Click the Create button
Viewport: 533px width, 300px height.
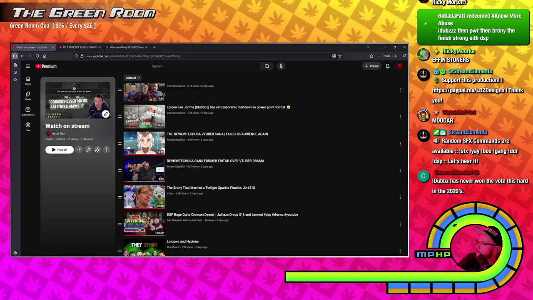point(371,66)
